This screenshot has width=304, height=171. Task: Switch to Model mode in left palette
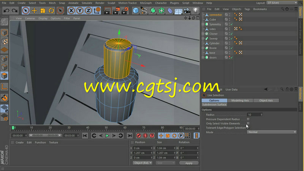click(4, 33)
